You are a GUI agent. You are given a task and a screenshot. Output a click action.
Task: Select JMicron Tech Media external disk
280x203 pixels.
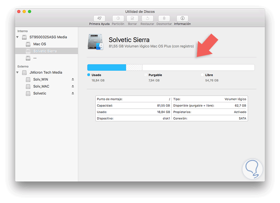click(x=47, y=72)
